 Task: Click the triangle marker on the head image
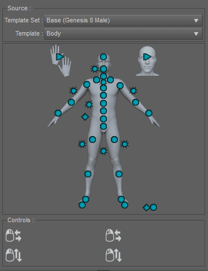[147, 57]
